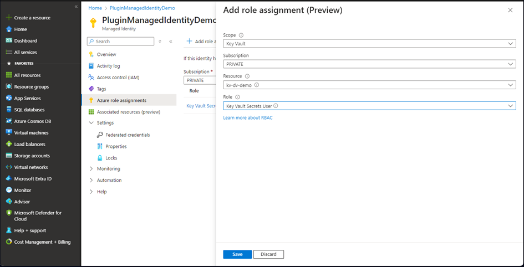Open the PRIVATE subscription filter behind the panel
The width and height of the screenshot is (524, 267).
pyautogui.click(x=200, y=80)
